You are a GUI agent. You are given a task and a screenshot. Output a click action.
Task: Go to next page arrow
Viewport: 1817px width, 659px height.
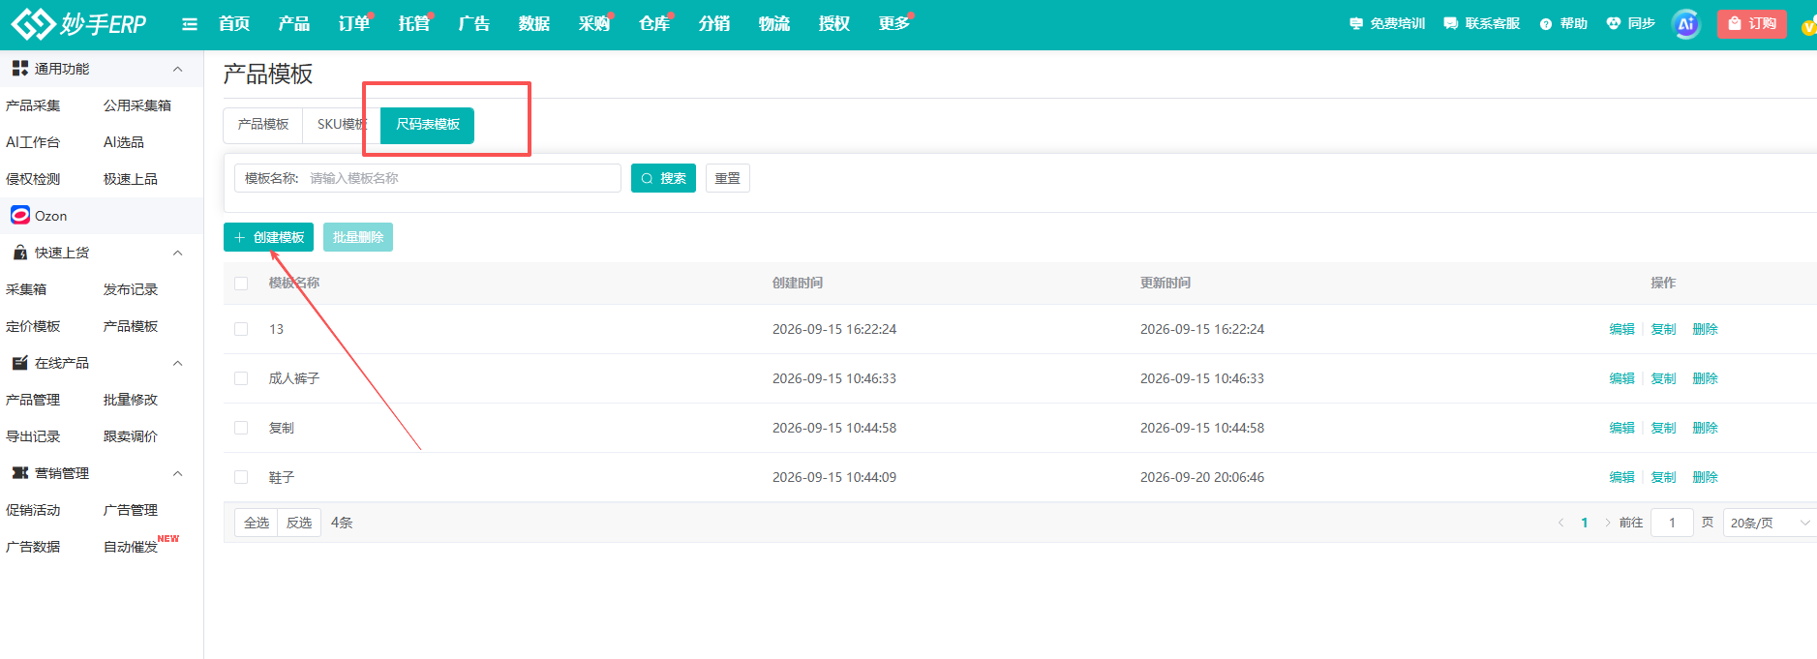pyautogui.click(x=1608, y=523)
